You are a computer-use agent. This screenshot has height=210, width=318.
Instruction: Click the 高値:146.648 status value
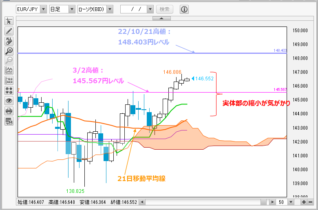62,202
